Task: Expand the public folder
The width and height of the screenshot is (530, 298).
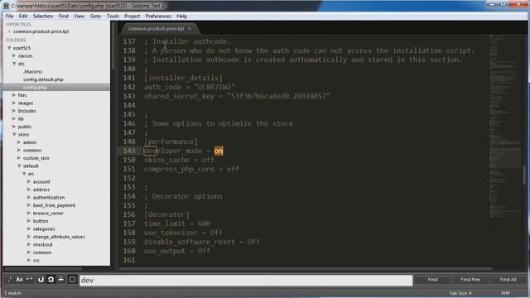Action: click(x=14, y=127)
